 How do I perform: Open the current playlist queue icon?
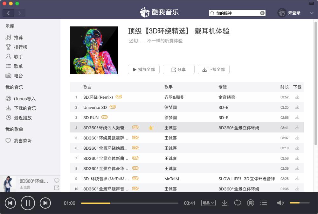pos(264,203)
